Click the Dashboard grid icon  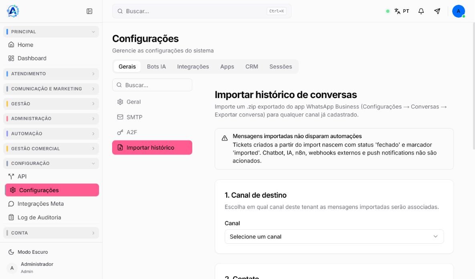click(11, 58)
